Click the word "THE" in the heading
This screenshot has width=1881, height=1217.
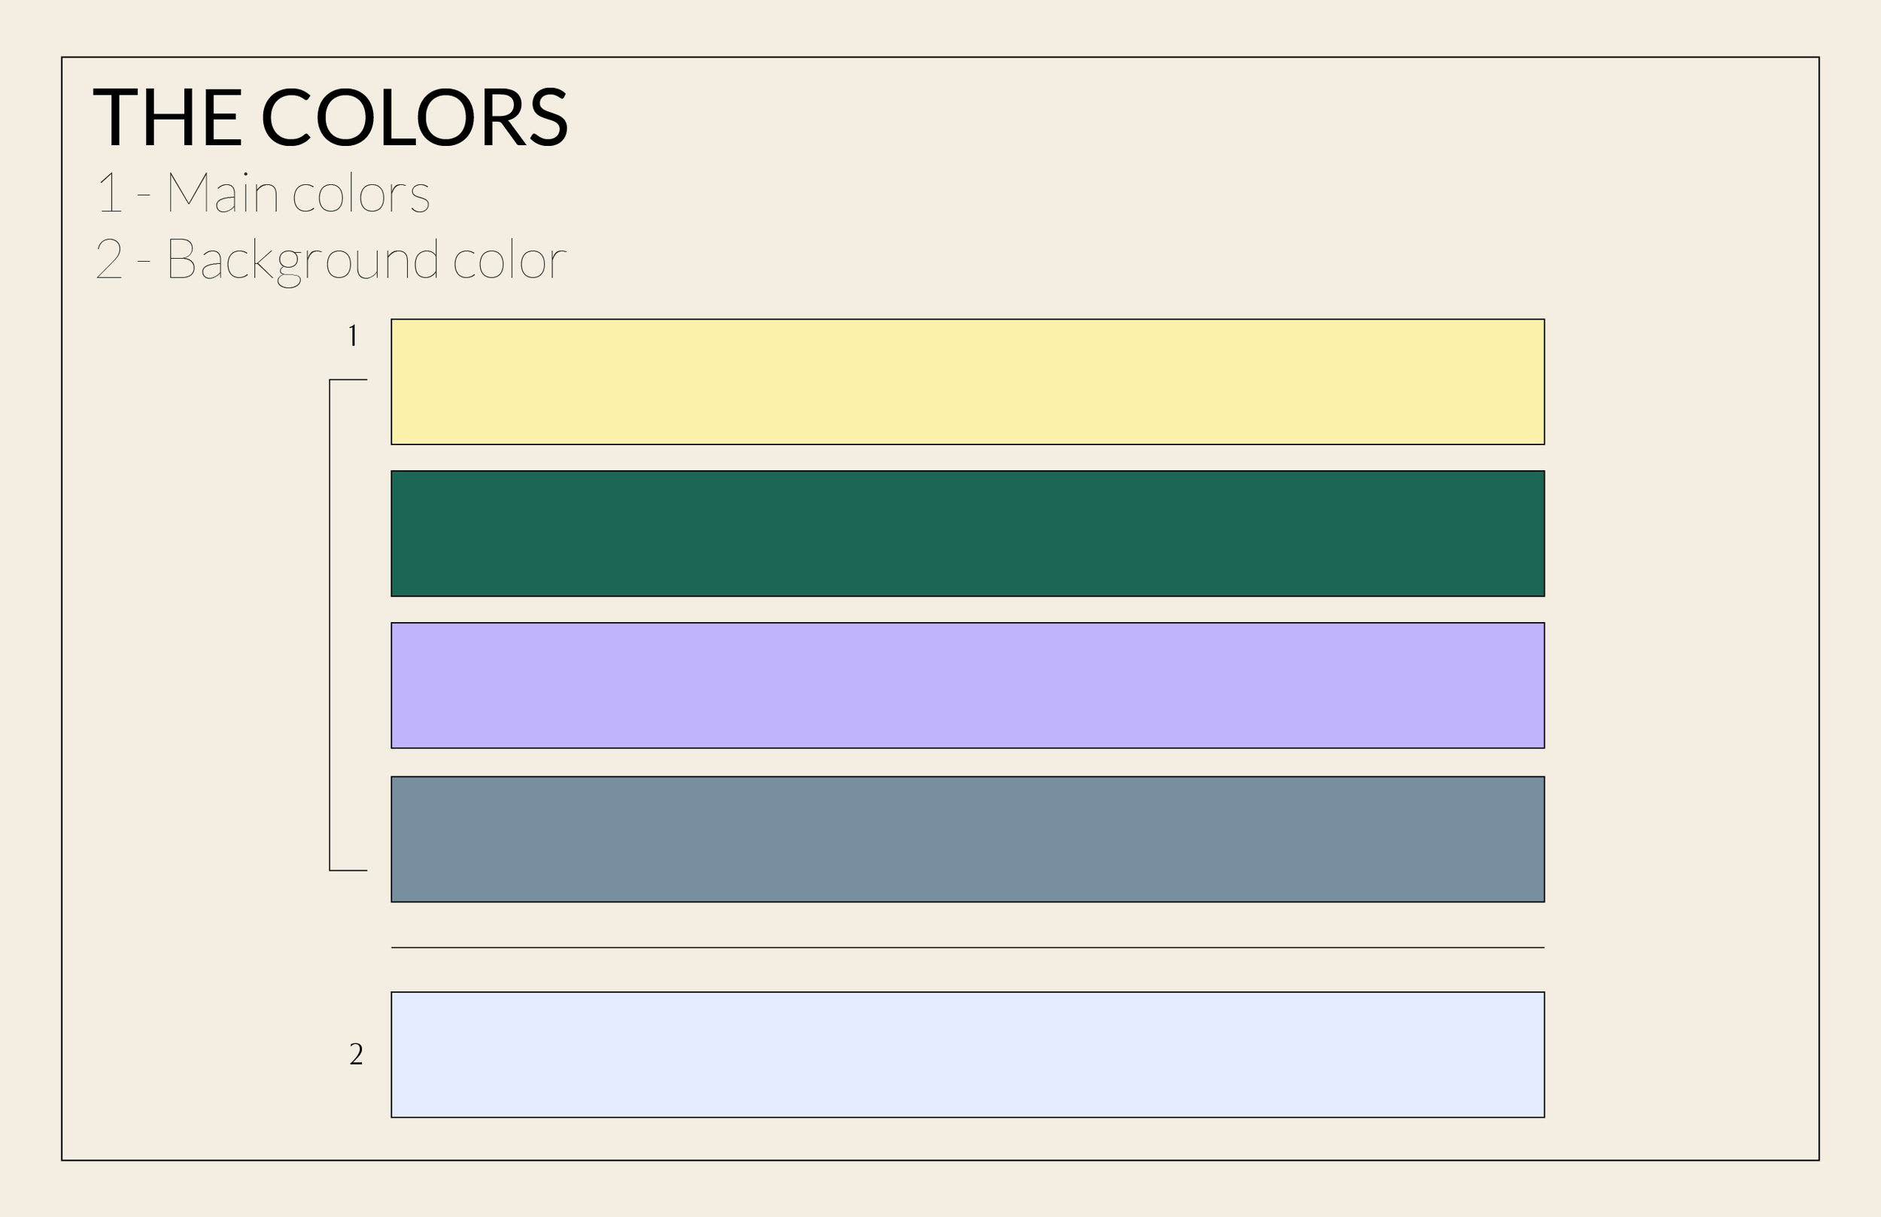point(168,118)
